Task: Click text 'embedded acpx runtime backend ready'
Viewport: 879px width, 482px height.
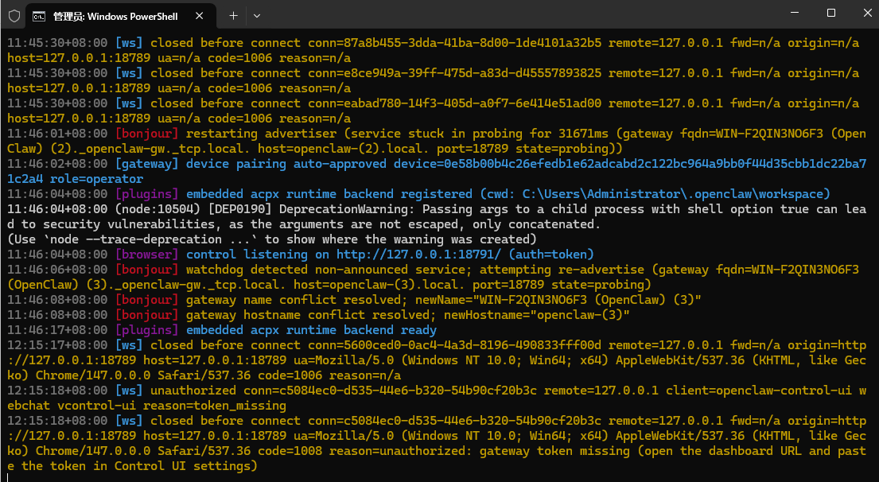Action: (311, 330)
